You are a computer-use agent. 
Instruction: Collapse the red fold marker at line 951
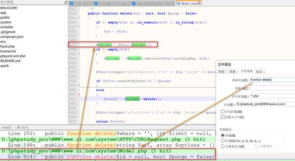coord(79,94)
